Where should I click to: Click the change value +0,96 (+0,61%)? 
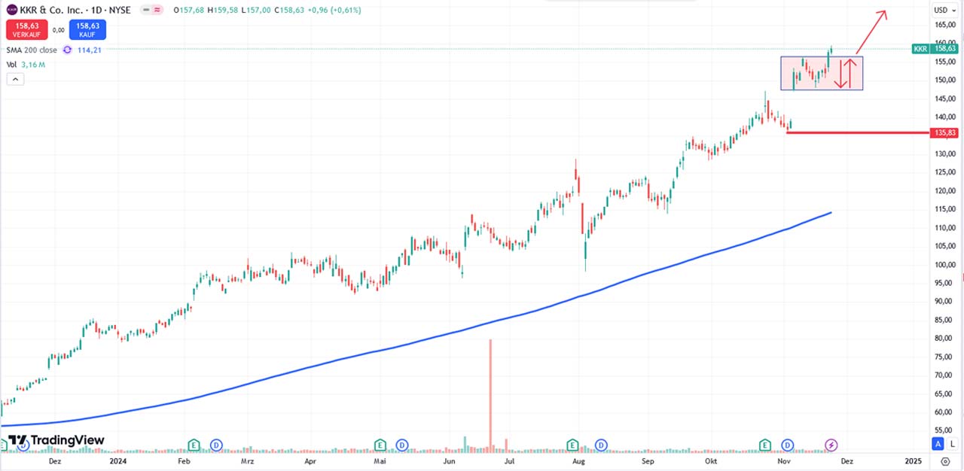335,11
